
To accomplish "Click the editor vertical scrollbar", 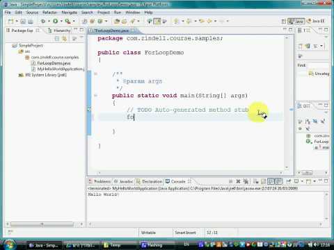I will (287, 102).
